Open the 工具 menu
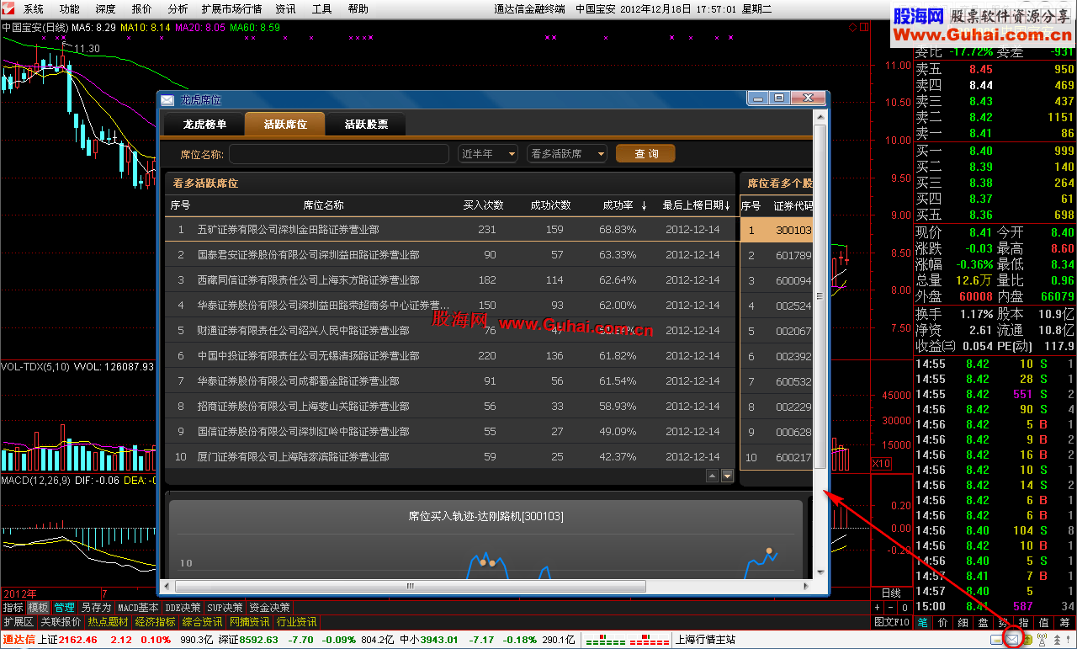The height and width of the screenshot is (649, 1077). (322, 9)
